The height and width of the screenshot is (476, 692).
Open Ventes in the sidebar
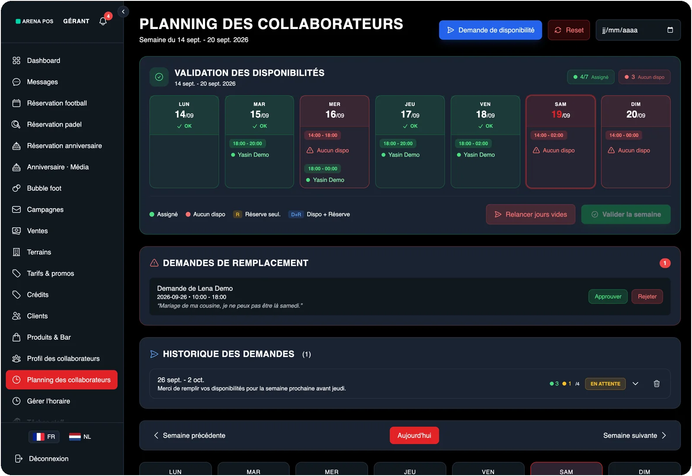(x=62, y=231)
